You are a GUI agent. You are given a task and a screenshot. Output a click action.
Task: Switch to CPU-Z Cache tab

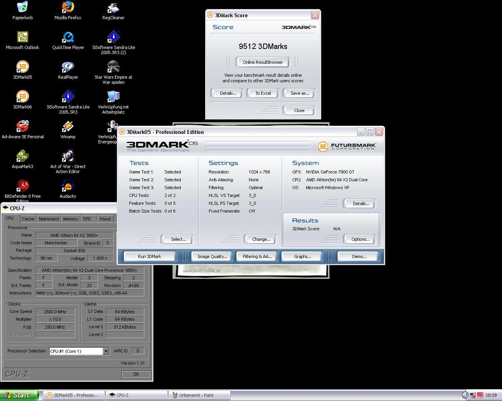28,219
